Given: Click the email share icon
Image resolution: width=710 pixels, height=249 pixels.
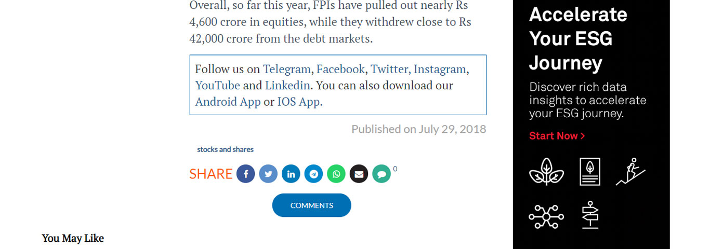Looking at the screenshot, I should [359, 174].
